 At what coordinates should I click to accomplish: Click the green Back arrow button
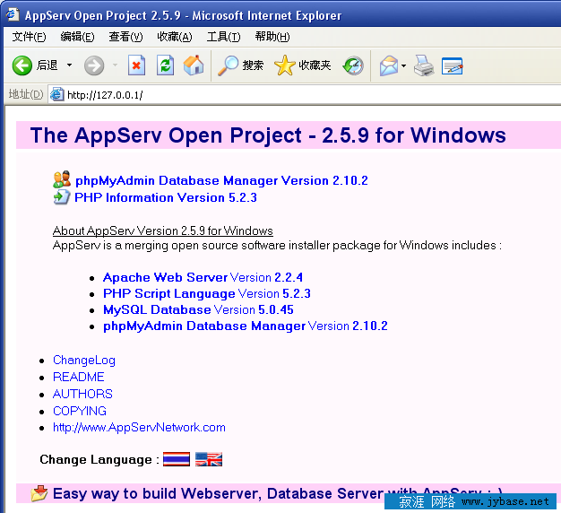[22, 65]
